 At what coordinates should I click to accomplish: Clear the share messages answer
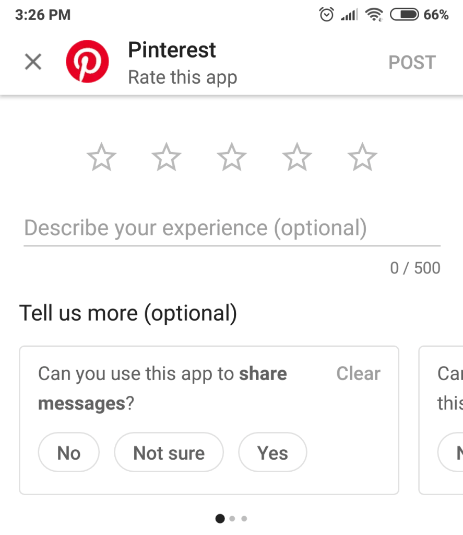(358, 373)
